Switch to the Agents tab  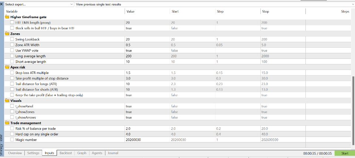(97, 153)
